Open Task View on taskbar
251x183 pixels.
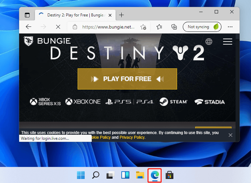pos(111,175)
